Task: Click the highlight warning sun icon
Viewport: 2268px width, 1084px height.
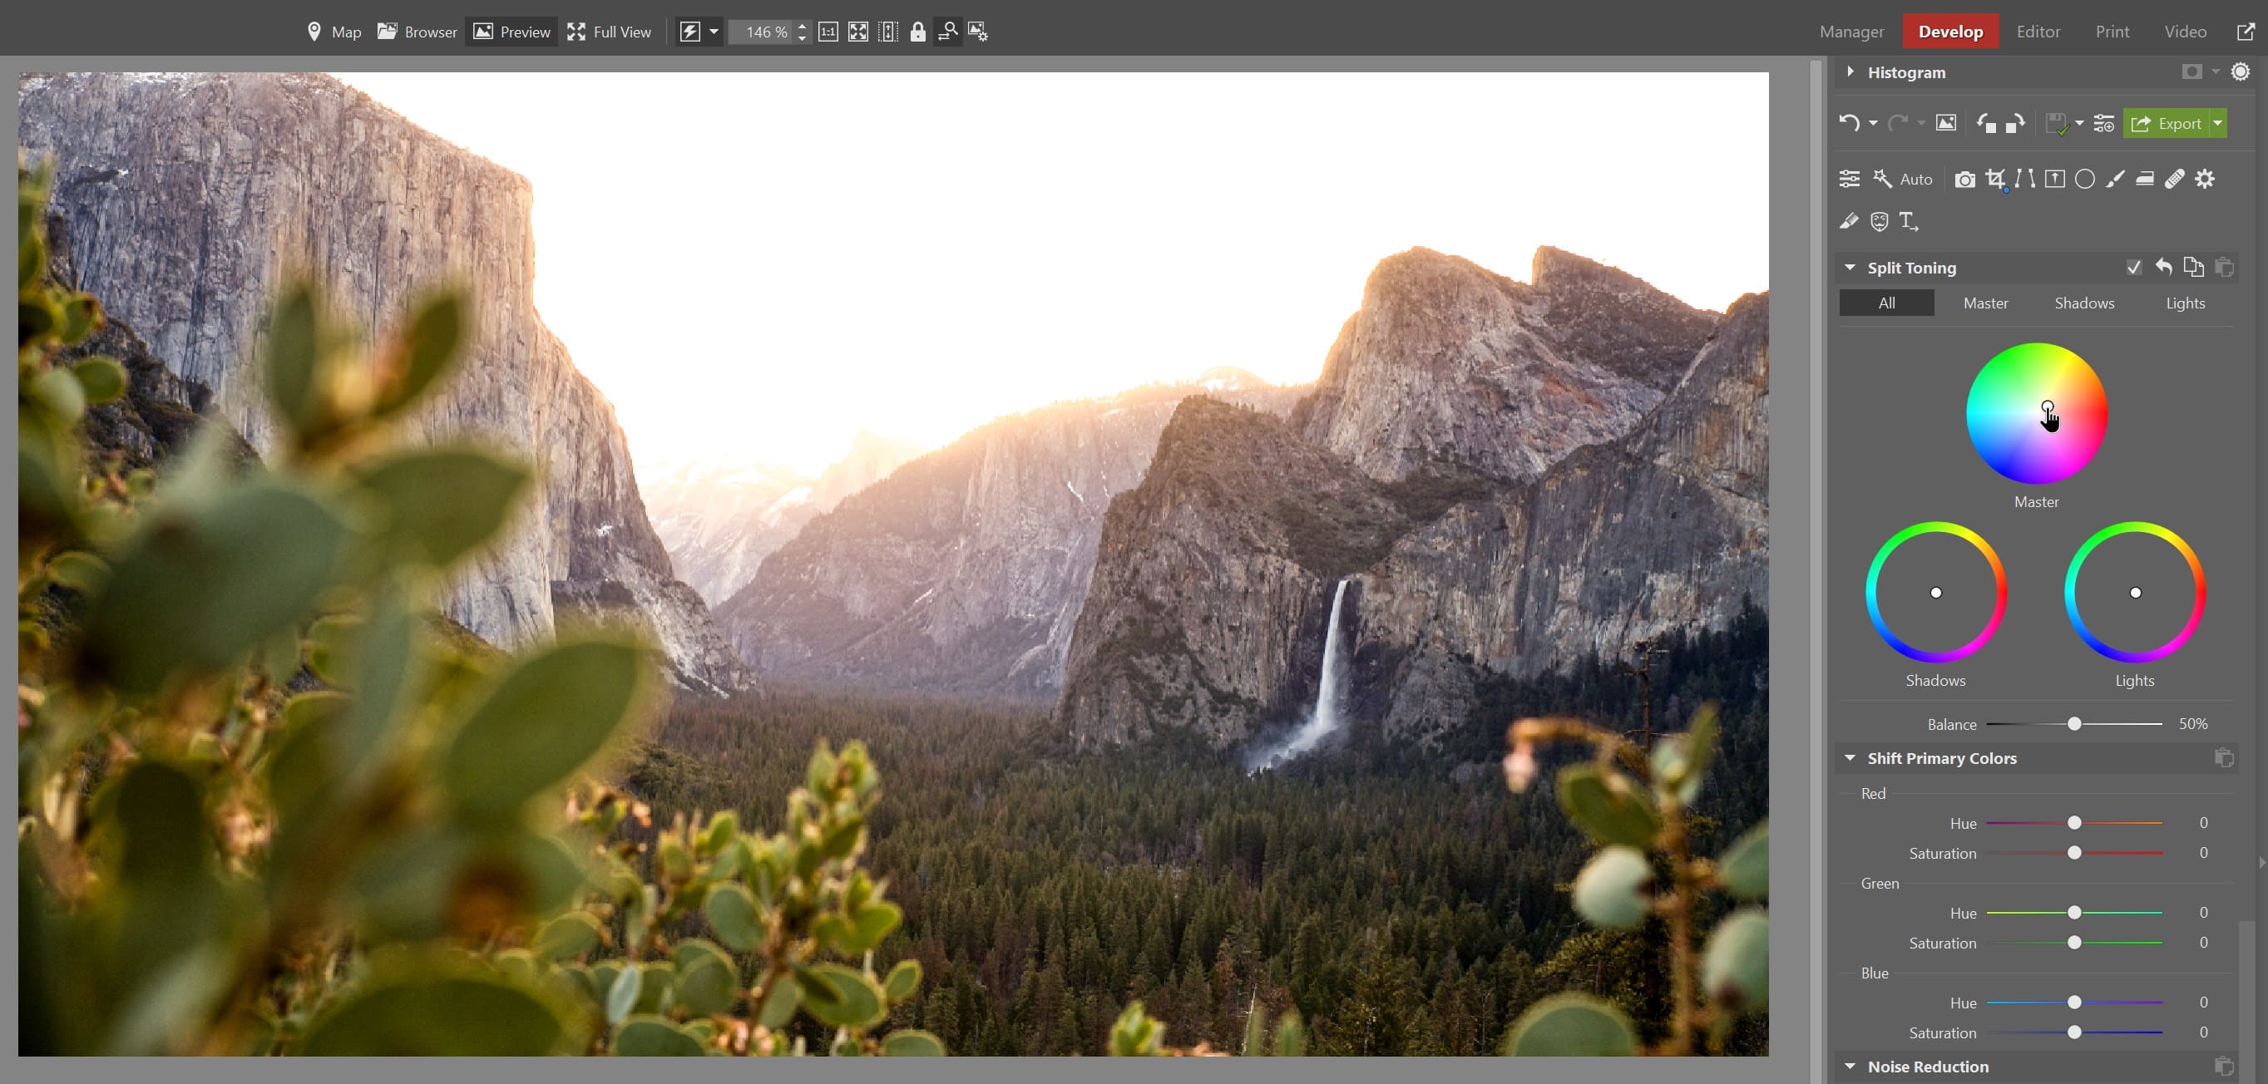Action: pos(2240,71)
